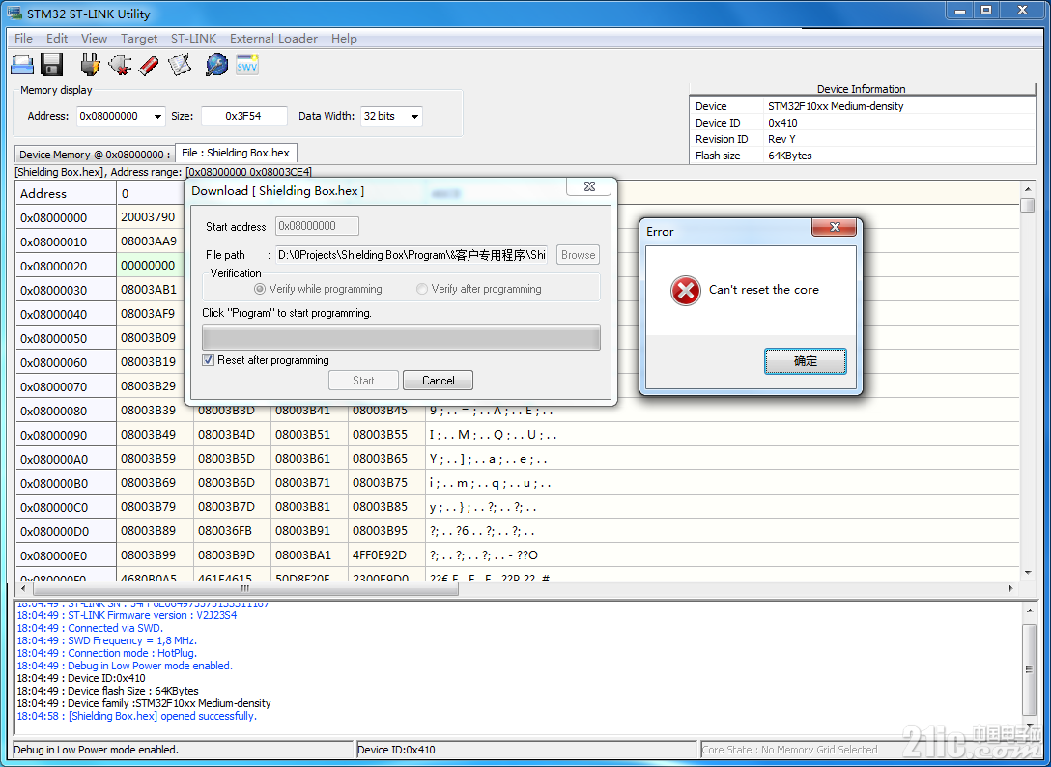
Task: Minimize the ST-LINK Utility window
Action: pyautogui.click(x=962, y=11)
